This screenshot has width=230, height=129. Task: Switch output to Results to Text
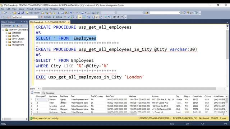pyautogui.click(x=93, y=17)
